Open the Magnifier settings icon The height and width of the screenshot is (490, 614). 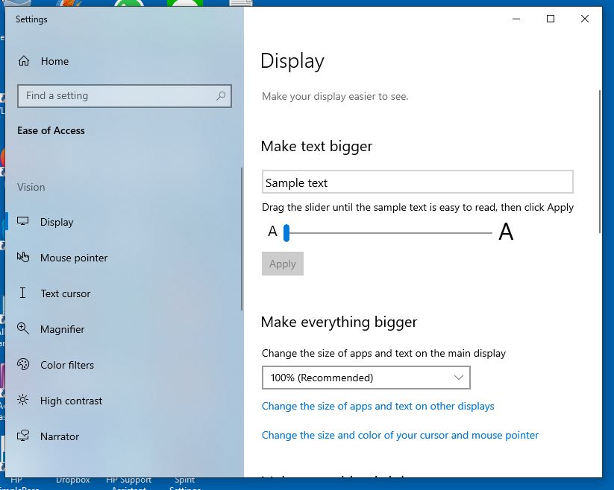(24, 329)
